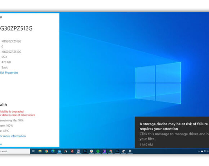
Task: Click the taskbar search box
Action: point(15,151)
